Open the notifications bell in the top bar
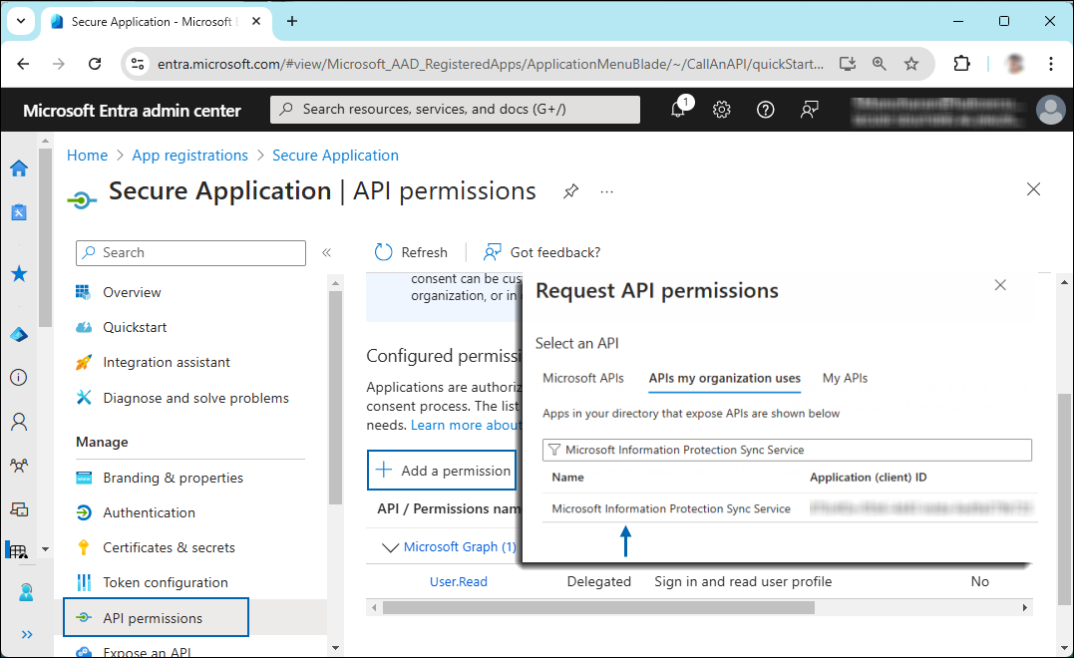This screenshot has width=1074, height=658. (679, 109)
